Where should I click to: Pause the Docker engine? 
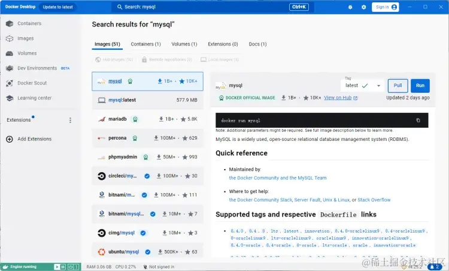(x=63, y=267)
